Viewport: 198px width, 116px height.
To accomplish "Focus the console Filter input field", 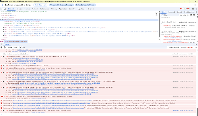I will point(93,48).
